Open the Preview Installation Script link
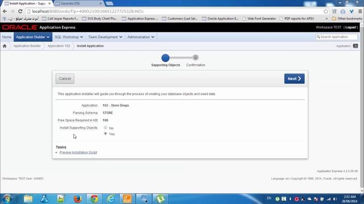The width and height of the screenshot is (364, 204). 78,152
